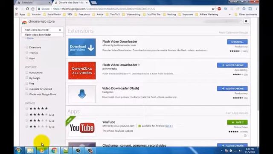Open the red ad blocker extension icon
Viewport: 273px width, 154px height.
pyautogui.click(x=219, y=9)
